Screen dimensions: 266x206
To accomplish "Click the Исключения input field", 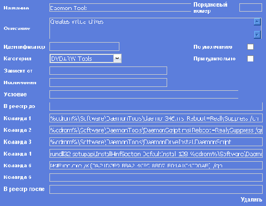I will 108,83.
